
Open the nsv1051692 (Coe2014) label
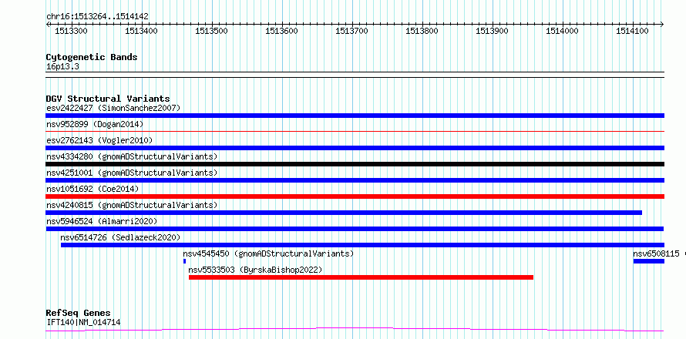coord(92,189)
